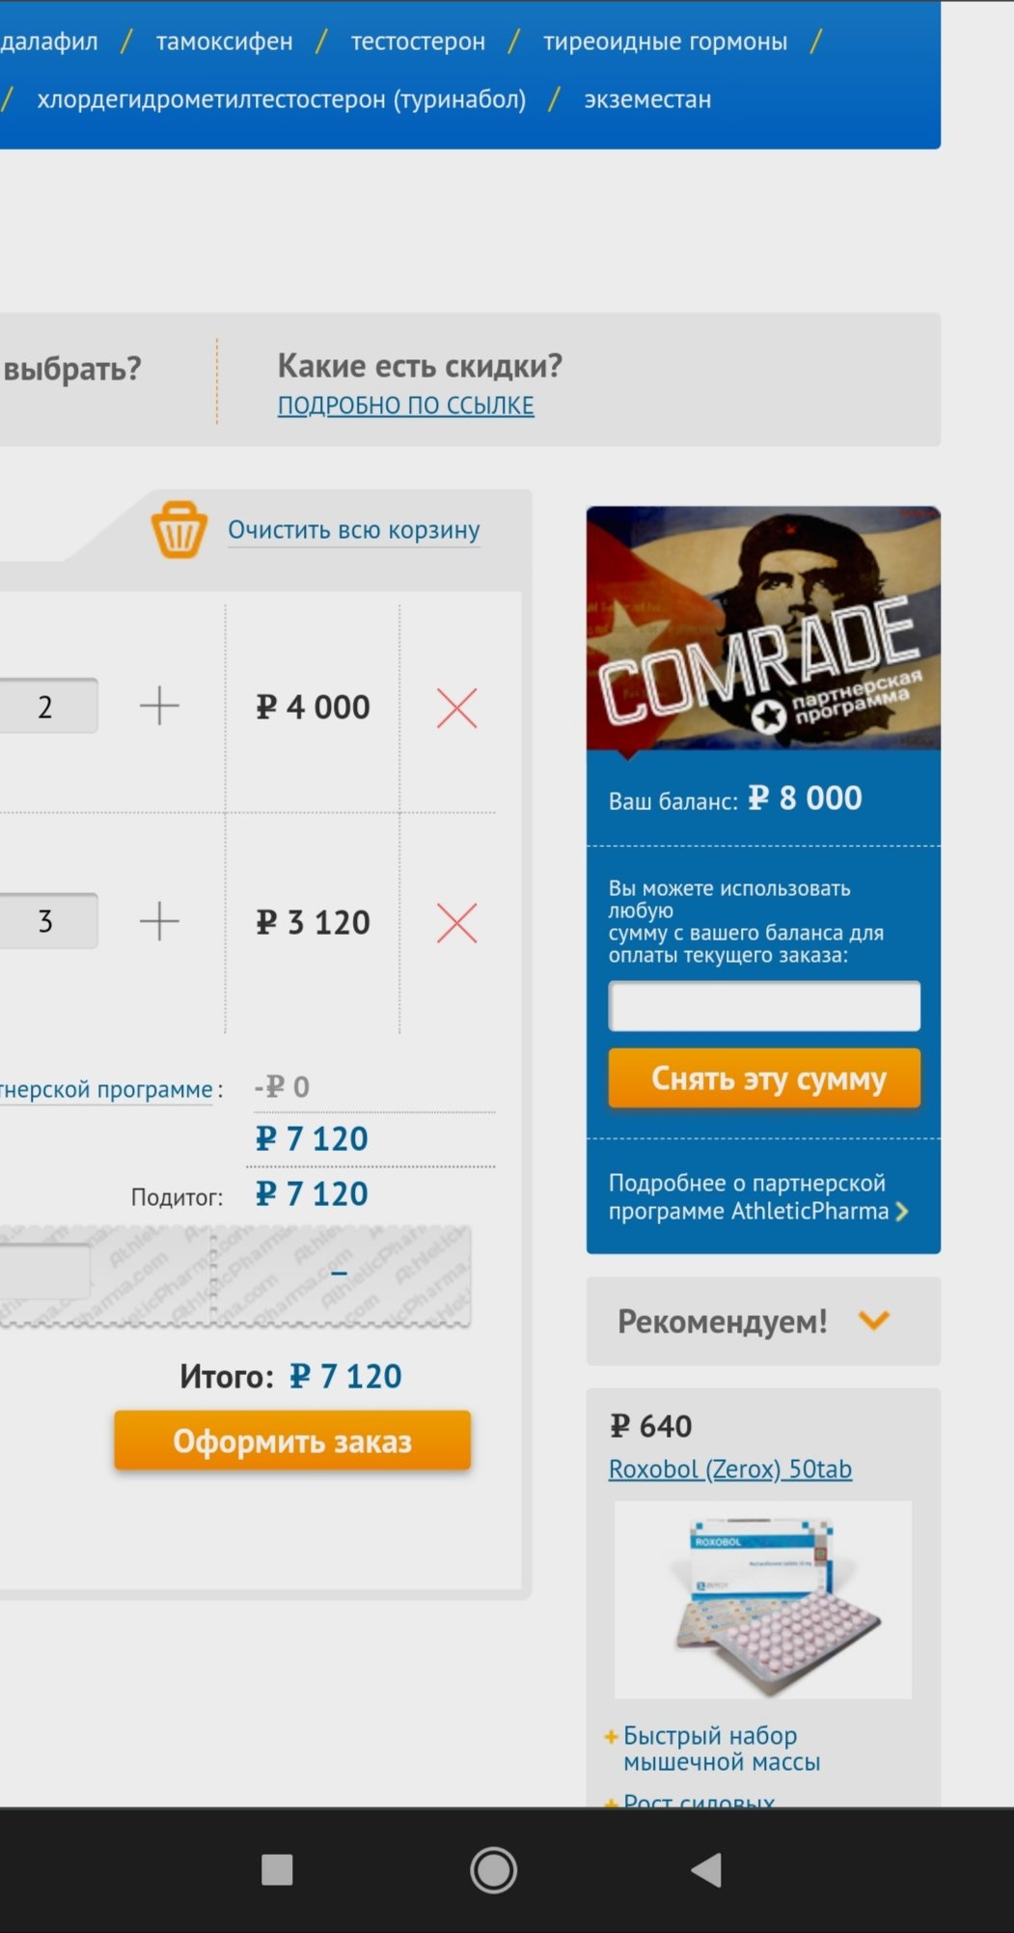Click the Очистить всю корзину link
The image size is (1014, 1933).
[x=353, y=530]
